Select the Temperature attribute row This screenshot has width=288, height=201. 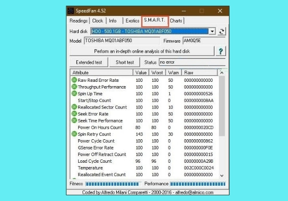tap(144, 168)
